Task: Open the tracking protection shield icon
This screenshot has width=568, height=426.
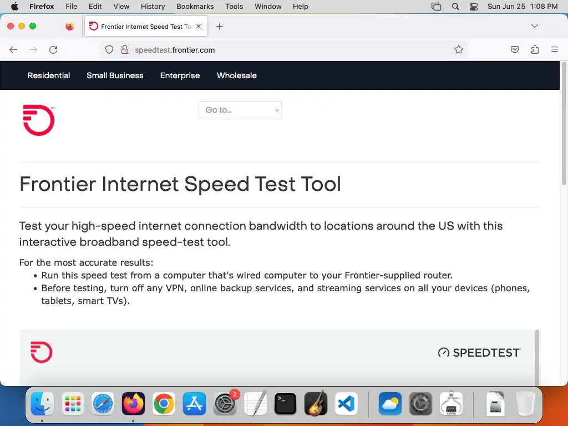Action: [x=109, y=50]
